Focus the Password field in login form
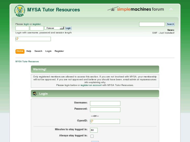 point(105,110)
